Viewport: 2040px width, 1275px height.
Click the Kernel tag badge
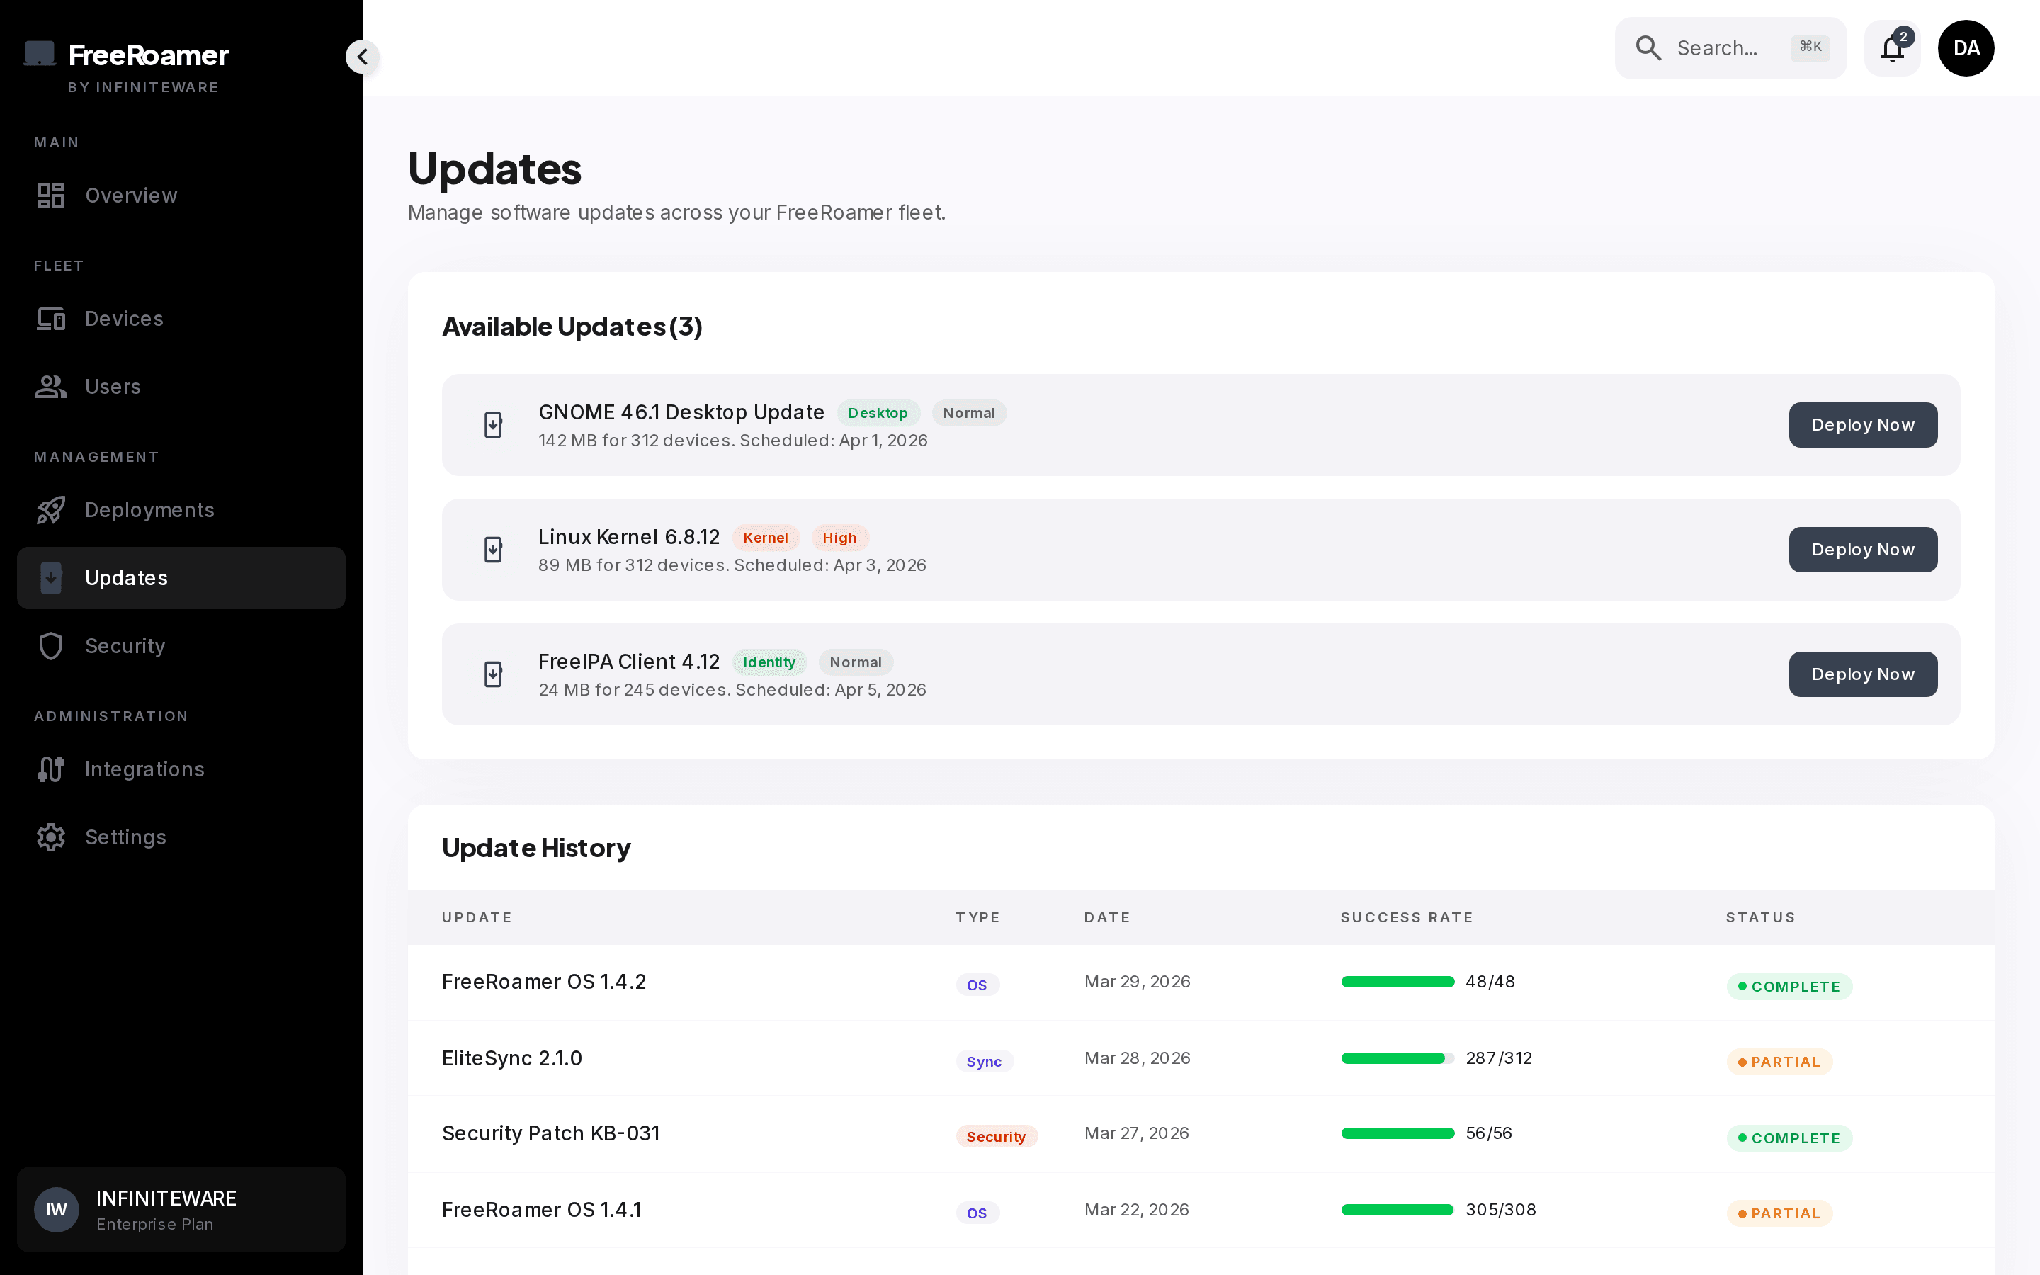(x=766, y=538)
